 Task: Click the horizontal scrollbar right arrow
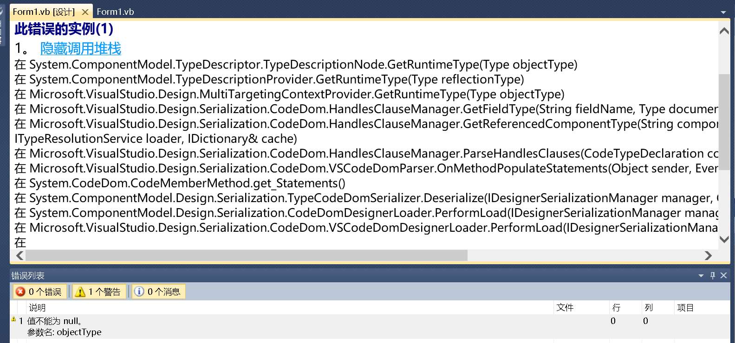pyautogui.click(x=708, y=255)
